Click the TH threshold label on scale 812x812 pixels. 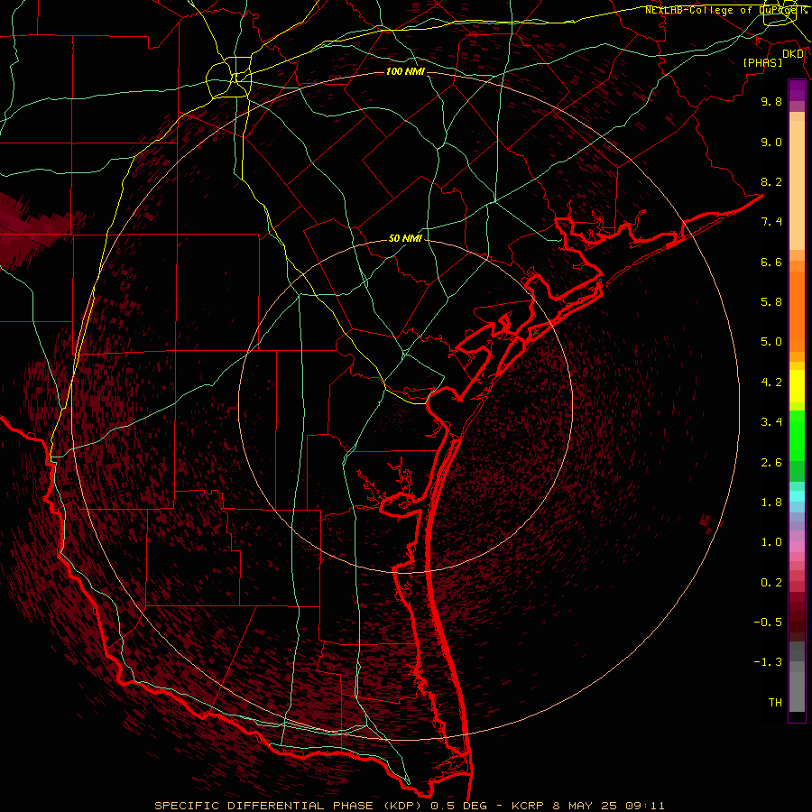click(x=775, y=703)
